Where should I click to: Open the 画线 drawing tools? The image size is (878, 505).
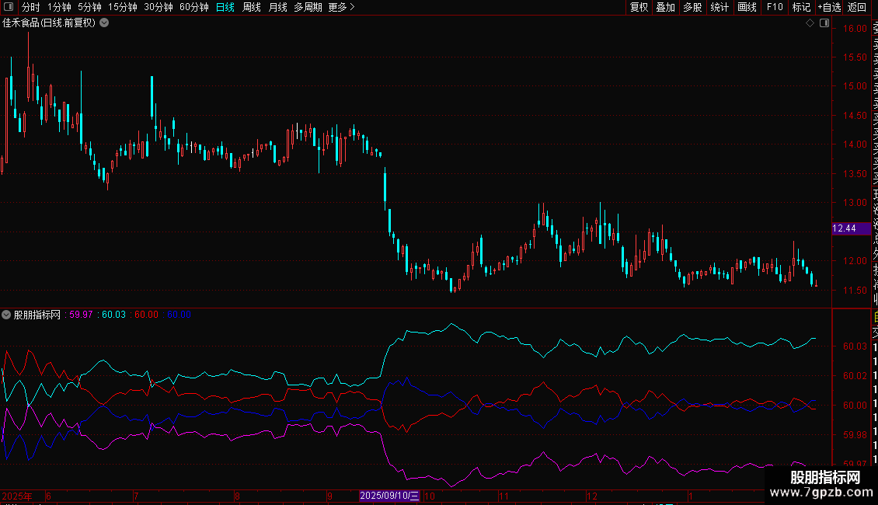747,7
